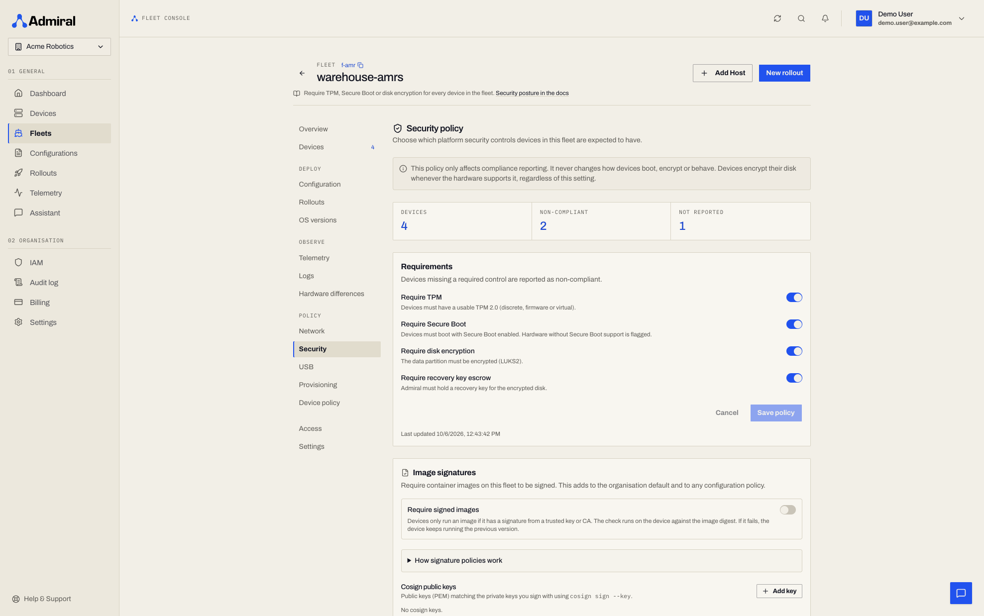Open Hardware differences section
The width and height of the screenshot is (984, 616).
(x=336, y=294)
